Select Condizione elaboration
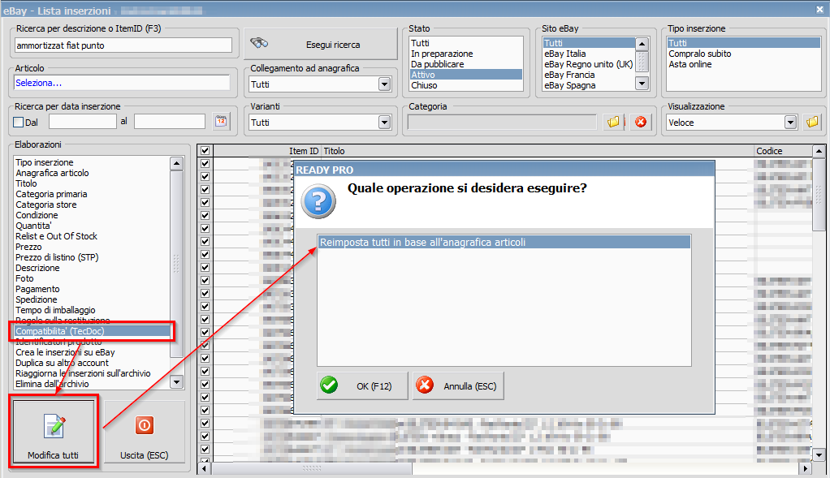This screenshot has width=830, height=478. click(x=92, y=215)
